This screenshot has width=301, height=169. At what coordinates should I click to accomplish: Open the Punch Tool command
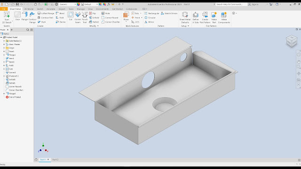(85, 17)
